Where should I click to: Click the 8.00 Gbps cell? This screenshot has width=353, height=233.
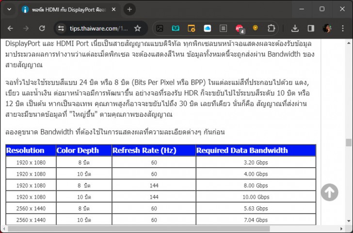[256, 186]
